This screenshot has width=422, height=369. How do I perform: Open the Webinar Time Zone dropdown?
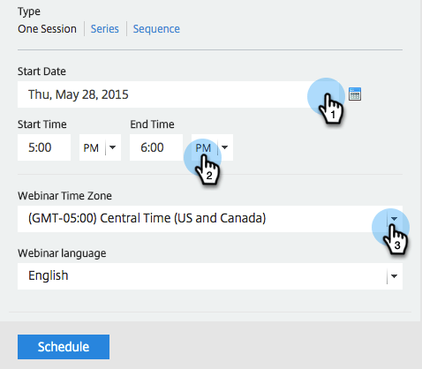210,219
